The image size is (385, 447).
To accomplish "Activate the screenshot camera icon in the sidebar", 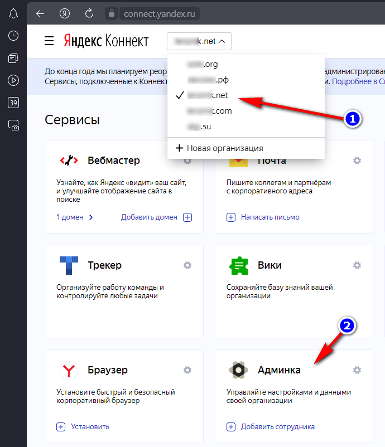I will click(13, 125).
